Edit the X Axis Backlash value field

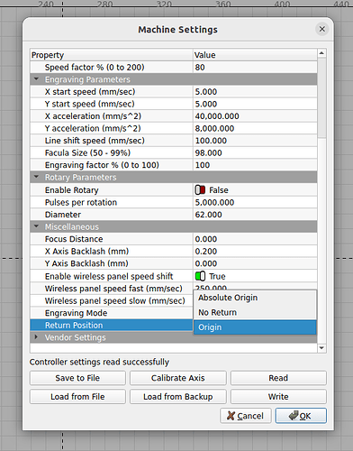click(255, 251)
